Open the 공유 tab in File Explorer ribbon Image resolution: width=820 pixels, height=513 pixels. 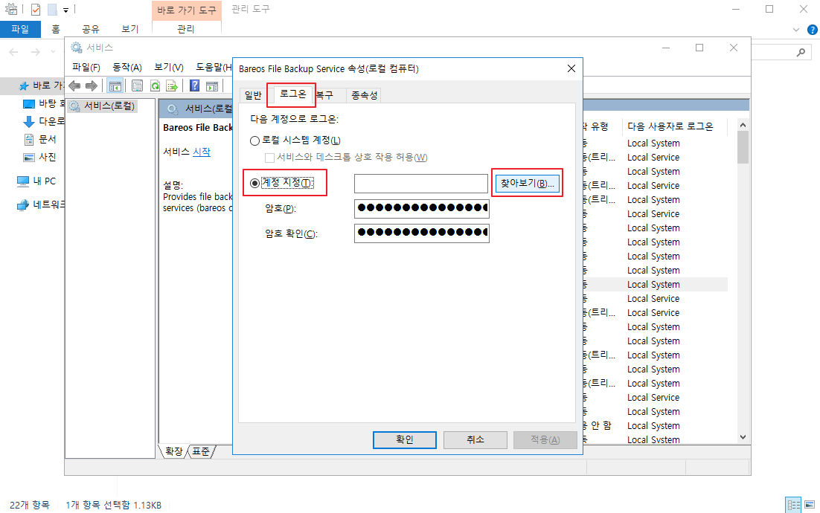click(91, 29)
